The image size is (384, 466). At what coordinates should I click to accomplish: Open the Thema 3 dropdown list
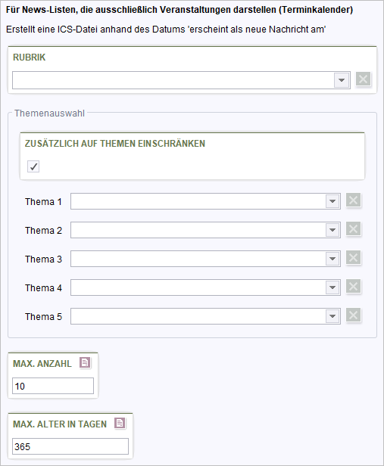pos(332,259)
